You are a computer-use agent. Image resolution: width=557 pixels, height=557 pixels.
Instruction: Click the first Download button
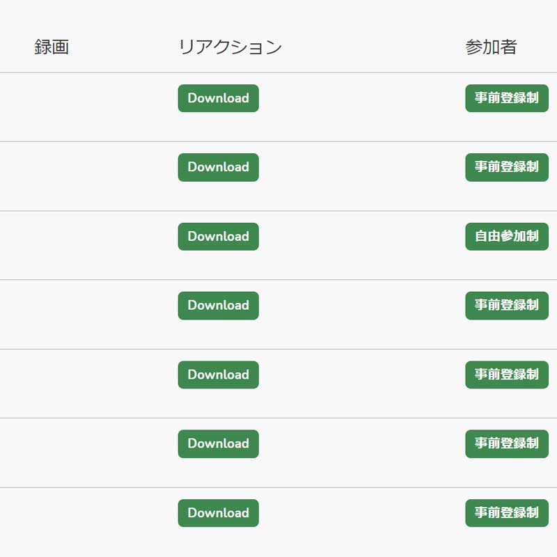pos(218,98)
